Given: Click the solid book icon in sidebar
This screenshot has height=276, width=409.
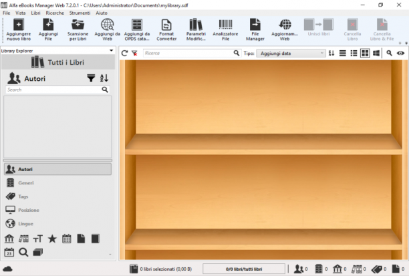Looking at the screenshot, I should [95, 239].
